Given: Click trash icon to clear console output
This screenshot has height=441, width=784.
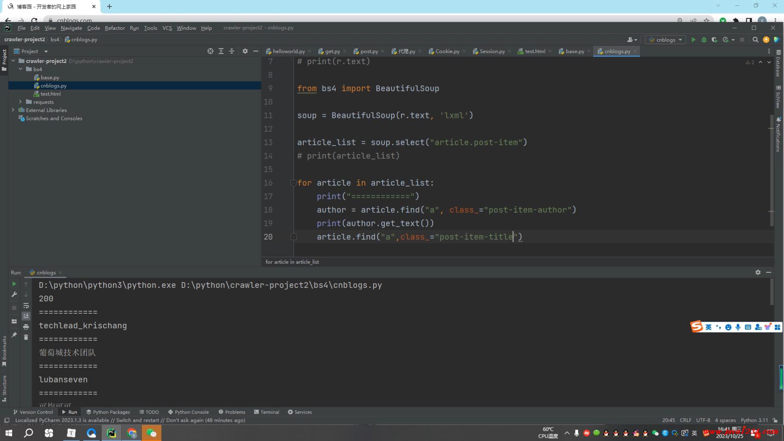Looking at the screenshot, I should [26, 337].
